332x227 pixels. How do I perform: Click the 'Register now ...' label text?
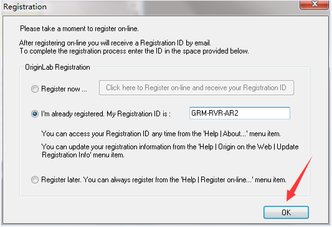(x=64, y=89)
